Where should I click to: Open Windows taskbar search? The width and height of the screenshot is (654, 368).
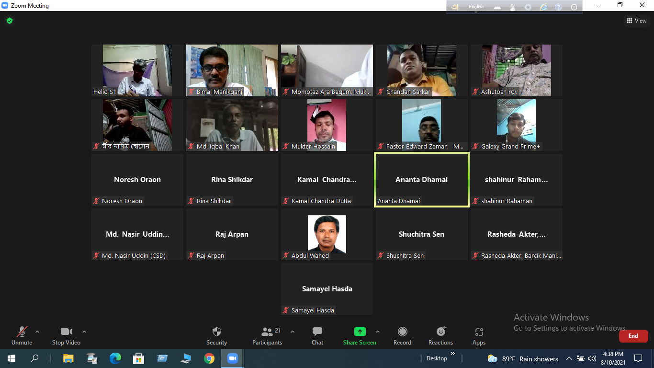pos(34,358)
